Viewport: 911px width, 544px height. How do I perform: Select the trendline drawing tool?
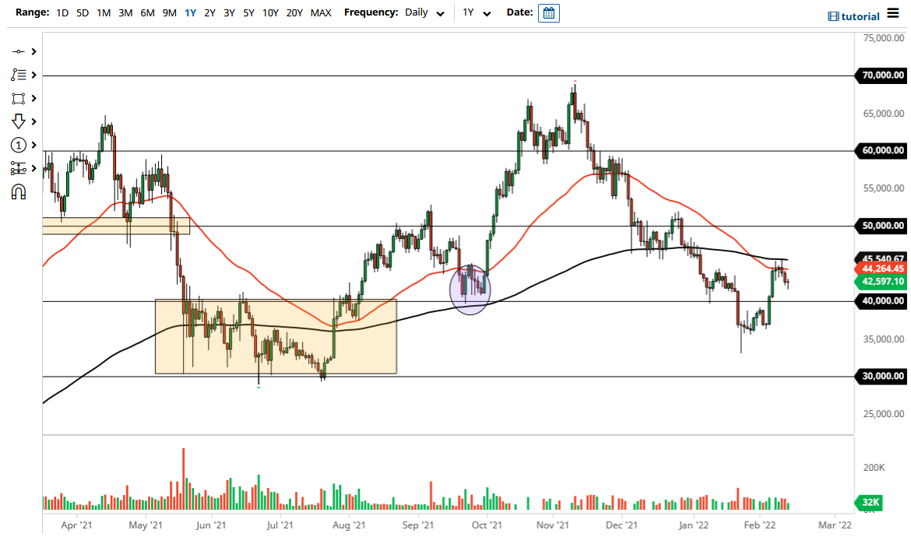point(20,51)
